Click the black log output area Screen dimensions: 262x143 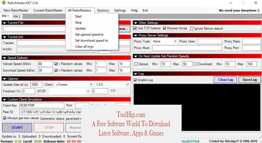[197, 107]
